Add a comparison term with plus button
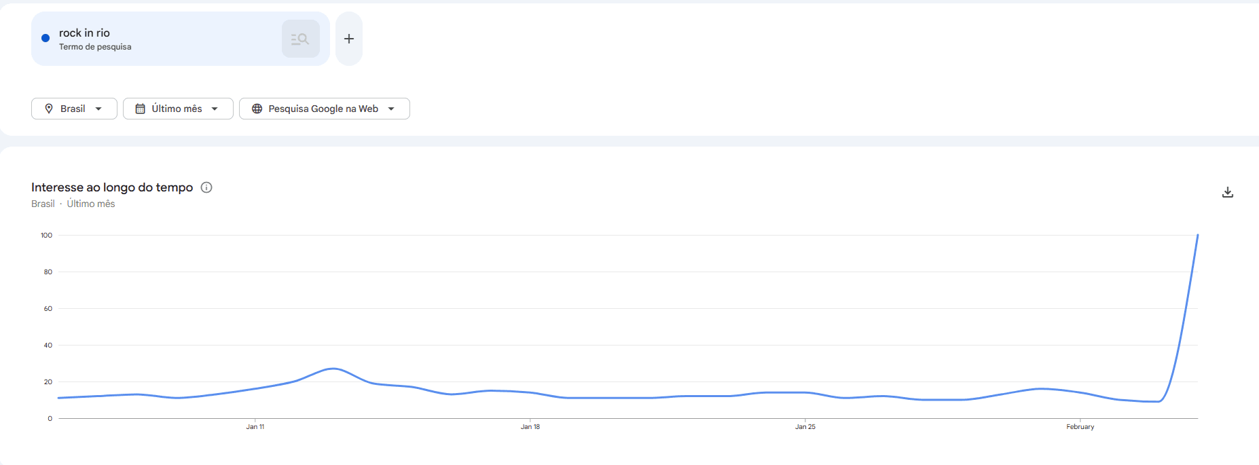The image size is (1259, 465). [x=349, y=39]
